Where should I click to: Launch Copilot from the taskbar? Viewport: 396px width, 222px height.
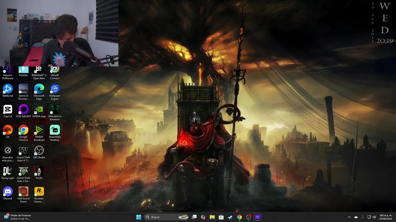click(203, 217)
